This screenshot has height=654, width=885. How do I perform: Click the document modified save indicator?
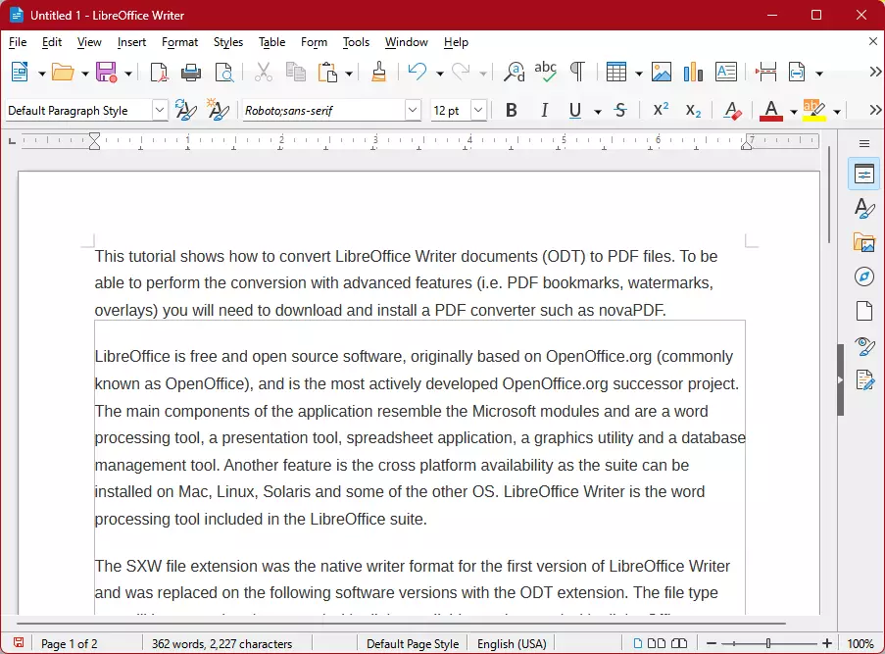[x=19, y=642]
